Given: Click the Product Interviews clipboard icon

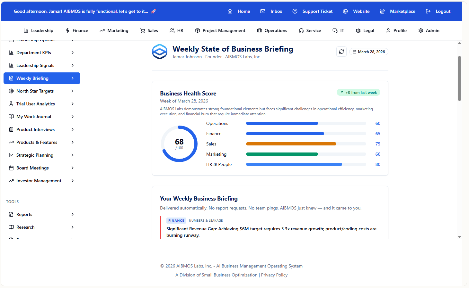Looking at the screenshot, I should (11, 129).
